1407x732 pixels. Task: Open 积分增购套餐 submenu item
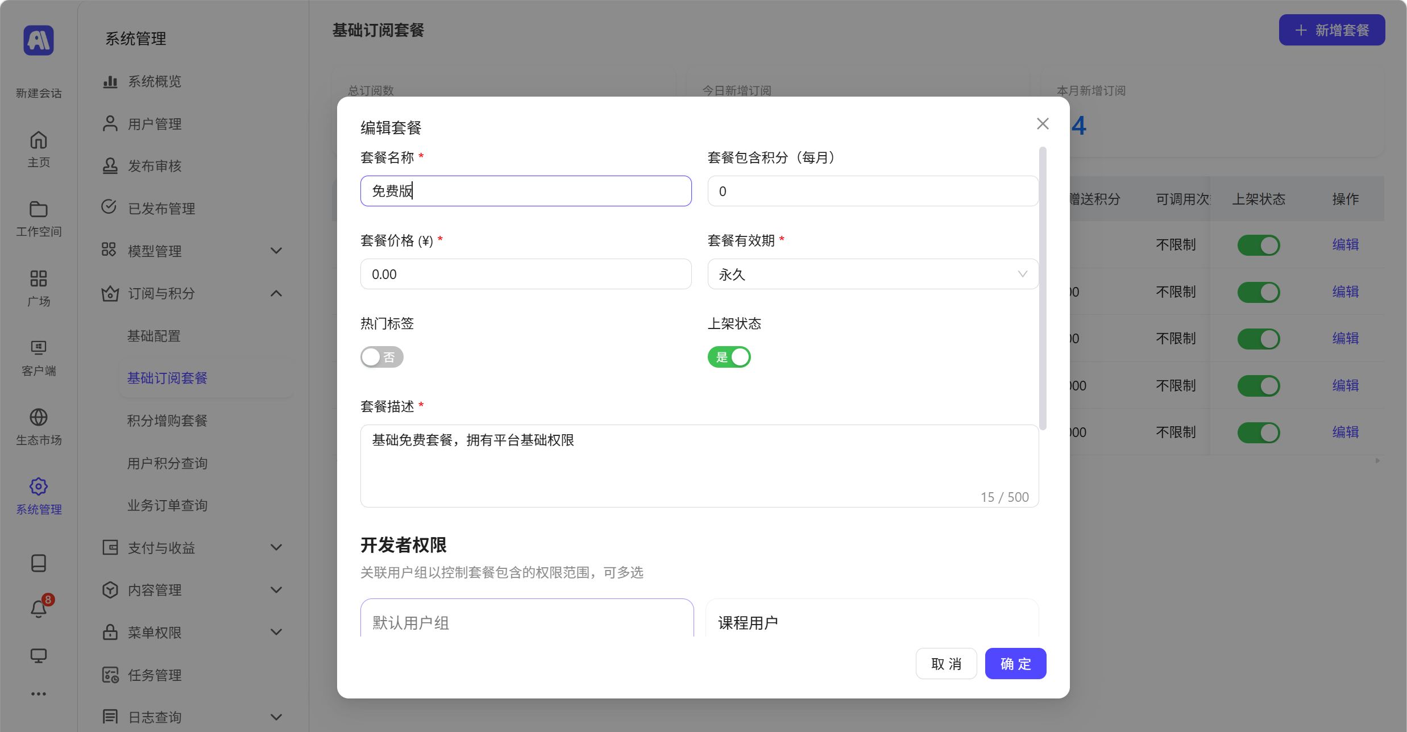(167, 421)
